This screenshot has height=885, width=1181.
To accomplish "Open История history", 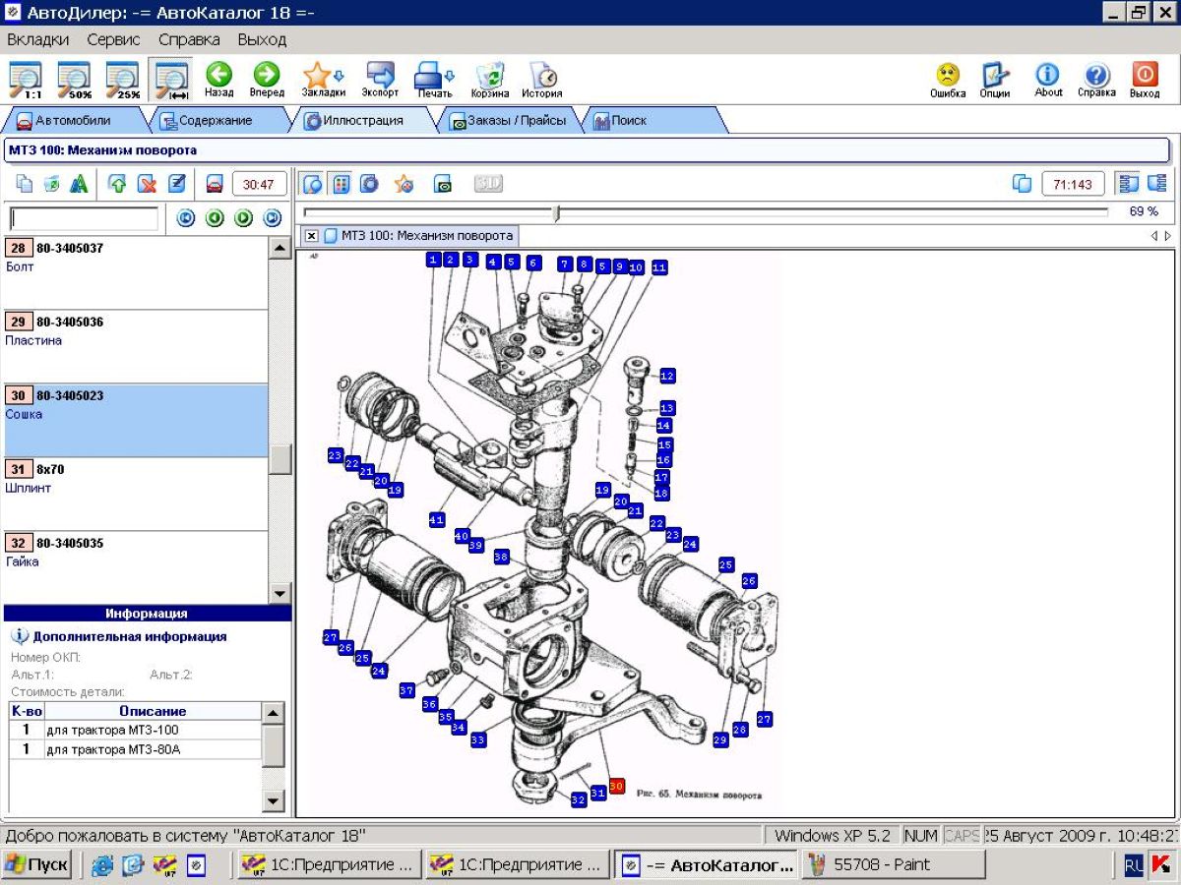I will coord(542,81).
